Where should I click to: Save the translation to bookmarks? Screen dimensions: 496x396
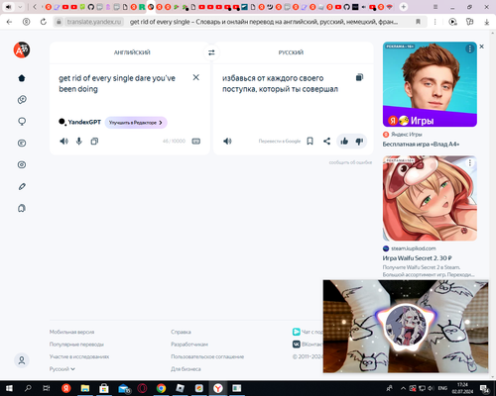(x=310, y=142)
